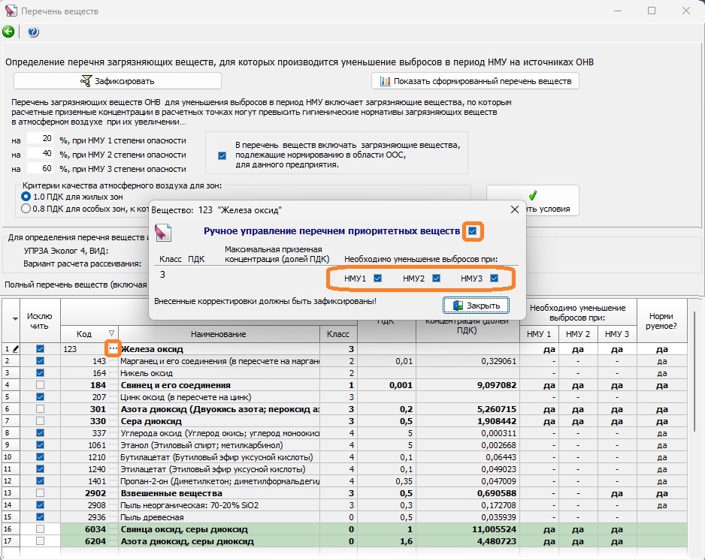705x560 pixels.
Task: Toggle the manual priority substances control checkbox
Action: [472, 231]
